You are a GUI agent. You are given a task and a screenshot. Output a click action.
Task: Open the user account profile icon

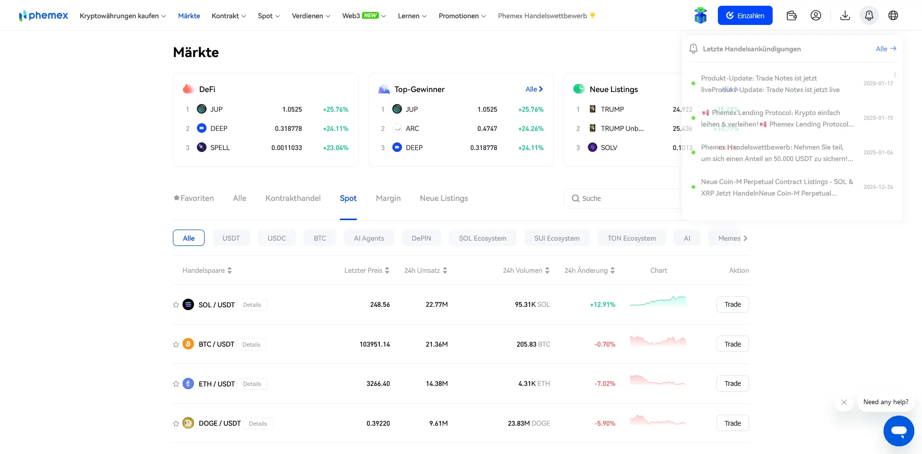tap(816, 15)
